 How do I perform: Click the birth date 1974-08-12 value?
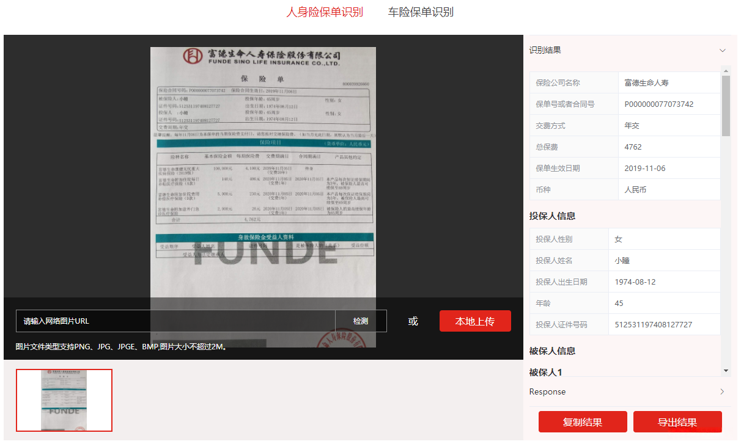(x=635, y=282)
